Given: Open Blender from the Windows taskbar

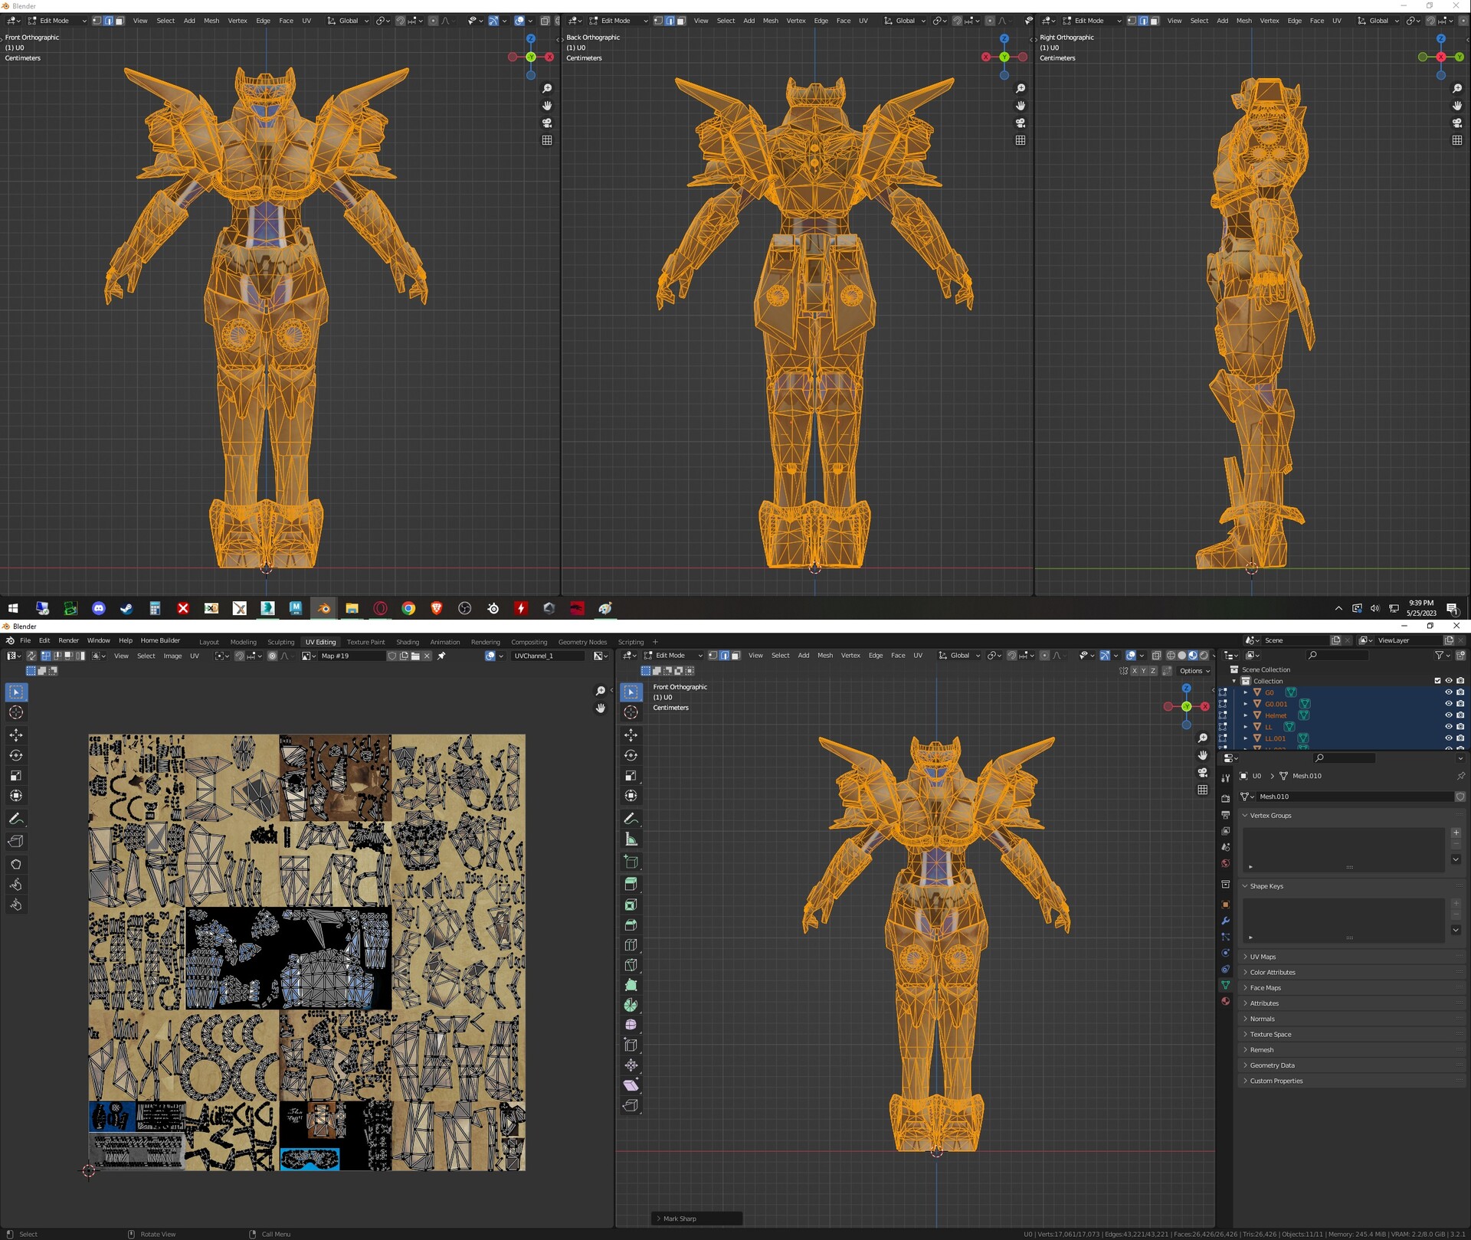Looking at the screenshot, I should [324, 608].
